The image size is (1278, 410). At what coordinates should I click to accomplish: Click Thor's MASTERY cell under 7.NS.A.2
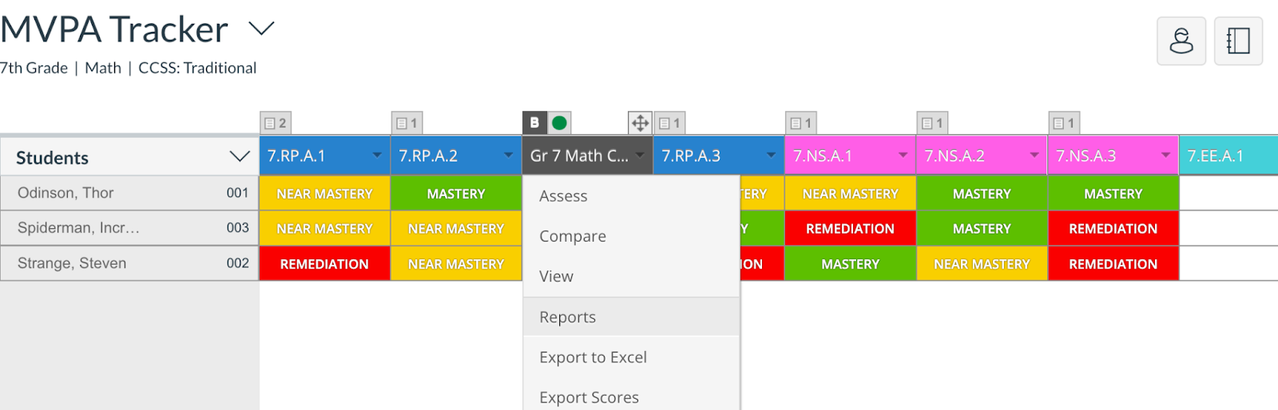(x=982, y=194)
